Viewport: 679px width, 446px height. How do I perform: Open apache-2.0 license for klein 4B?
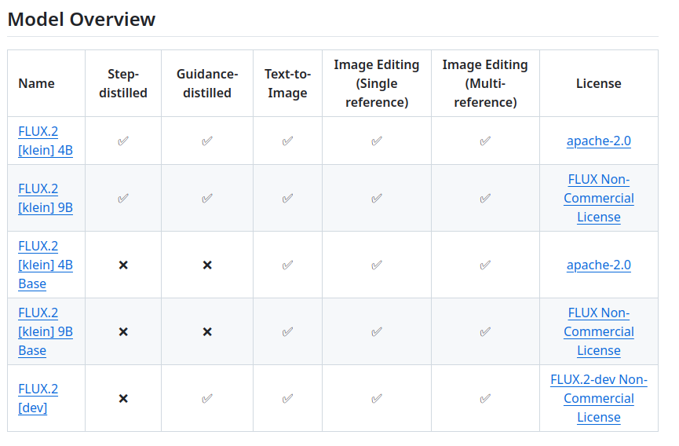(598, 141)
